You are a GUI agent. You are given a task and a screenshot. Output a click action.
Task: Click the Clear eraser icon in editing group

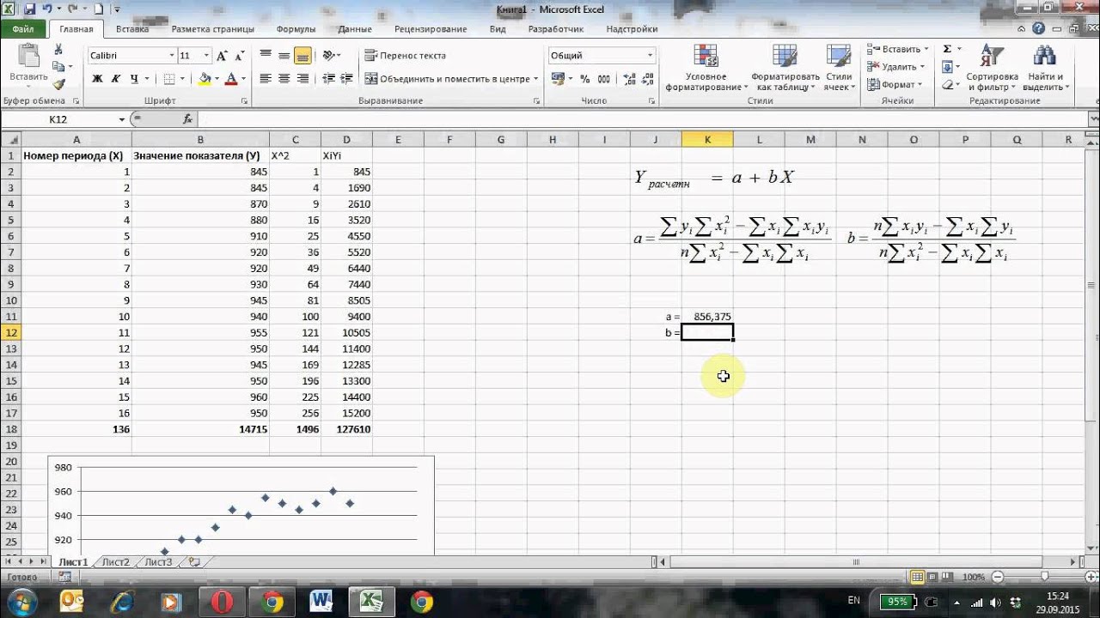(x=947, y=84)
